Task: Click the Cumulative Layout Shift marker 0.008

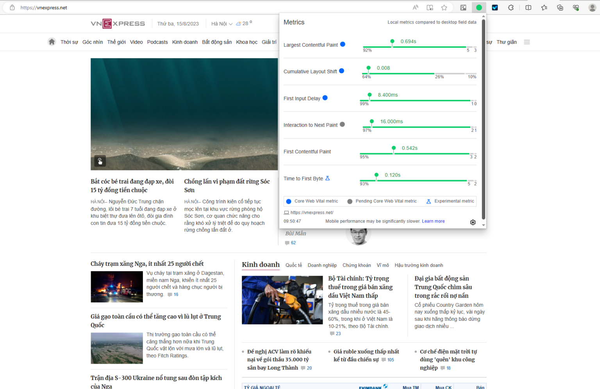Action: pos(368,68)
